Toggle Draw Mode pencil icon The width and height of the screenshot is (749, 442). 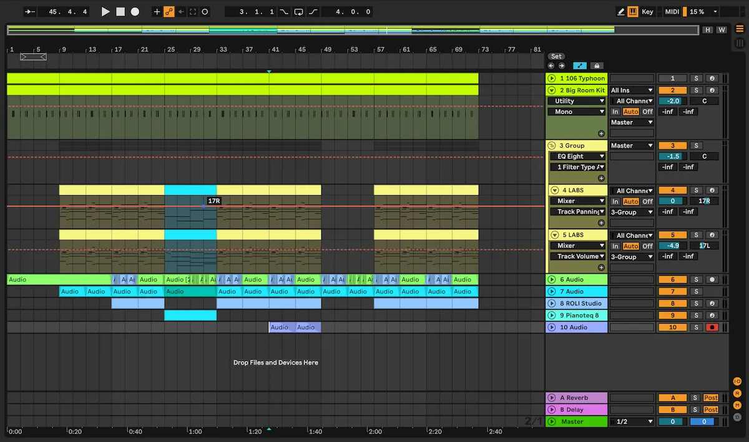point(621,12)
